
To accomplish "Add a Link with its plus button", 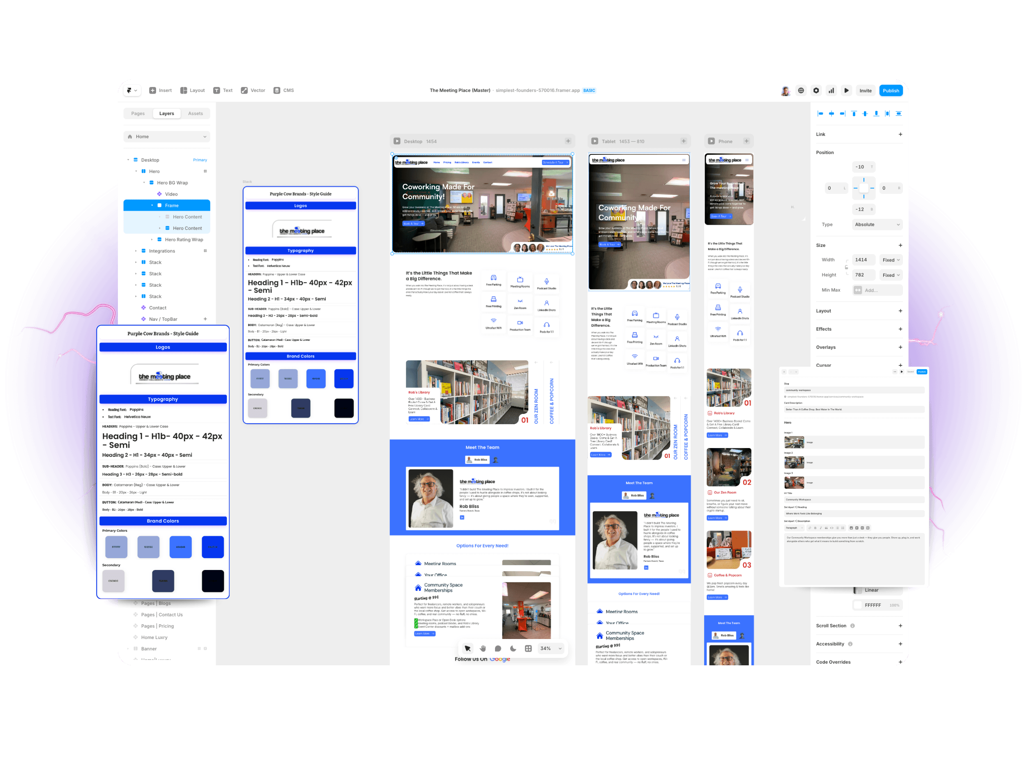I will (x=900, y=134).
